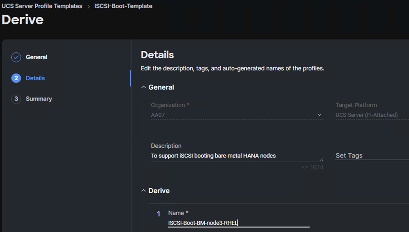Click step 3 circle icon for Summary
Viewport: 409px width, 232px height.
point(16,99)
